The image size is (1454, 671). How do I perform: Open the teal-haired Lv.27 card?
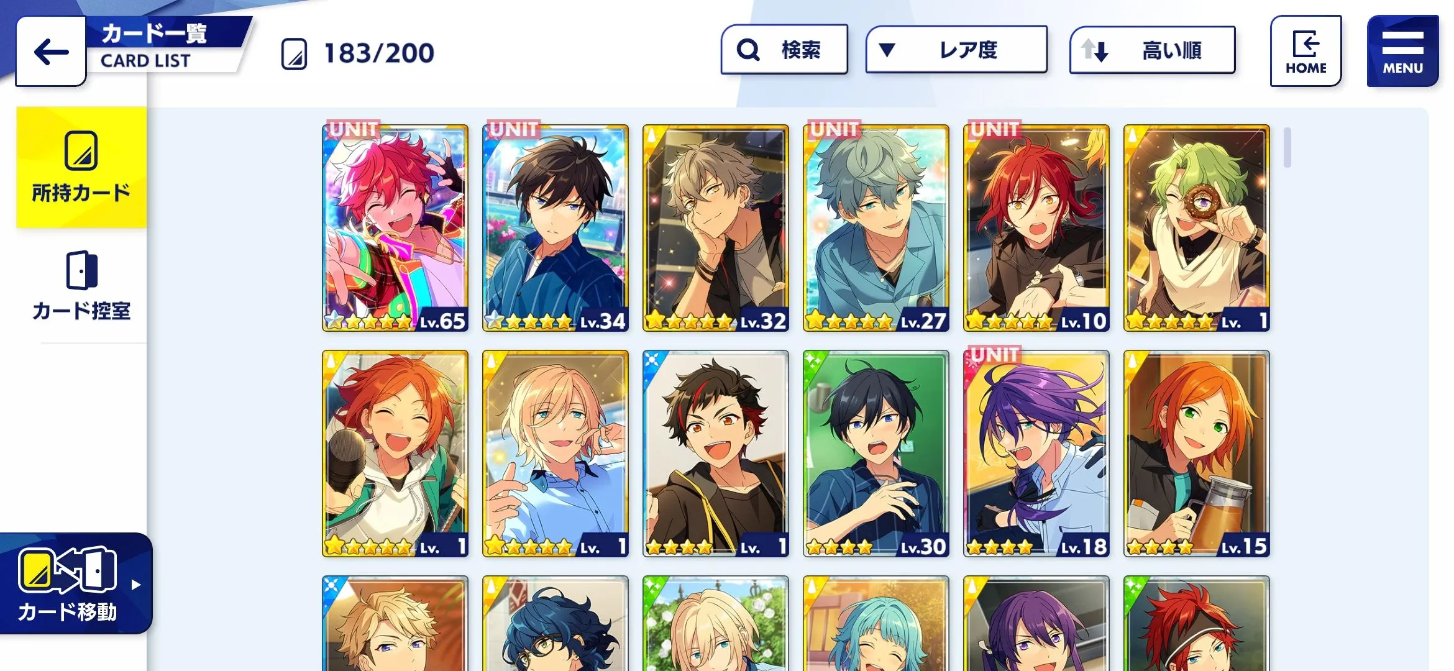(x=876, y=228)
